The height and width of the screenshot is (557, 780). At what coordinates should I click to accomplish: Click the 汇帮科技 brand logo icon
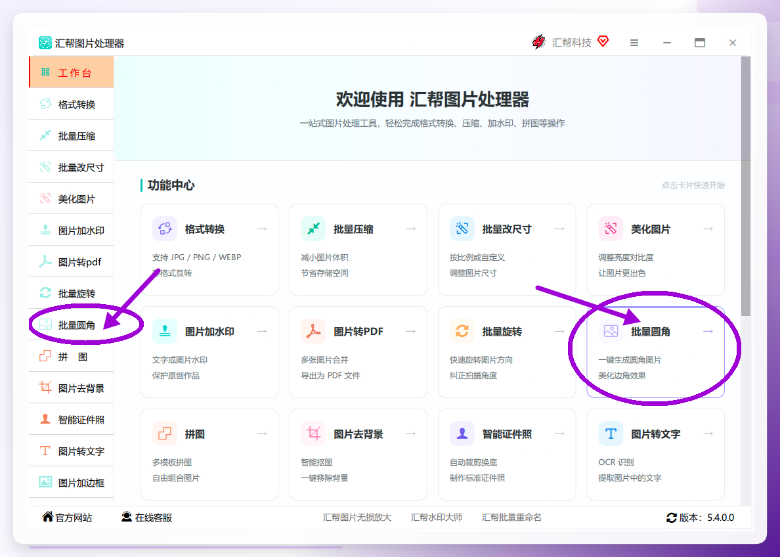pyautogui.click(x=539, y=42)
